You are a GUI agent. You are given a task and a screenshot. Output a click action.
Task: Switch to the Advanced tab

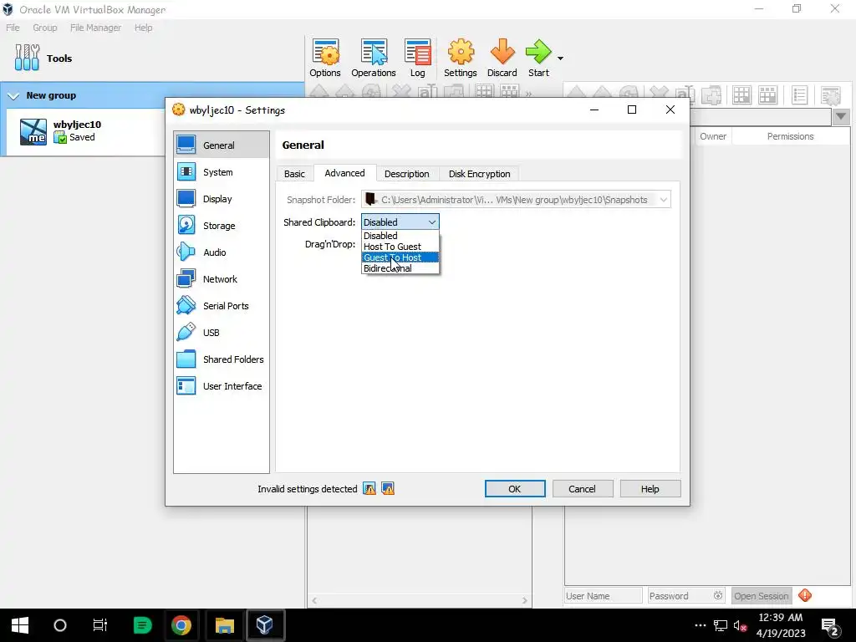tap(344, 173)
